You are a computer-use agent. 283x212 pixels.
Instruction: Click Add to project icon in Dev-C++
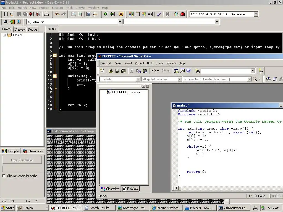tap(106, 14)
